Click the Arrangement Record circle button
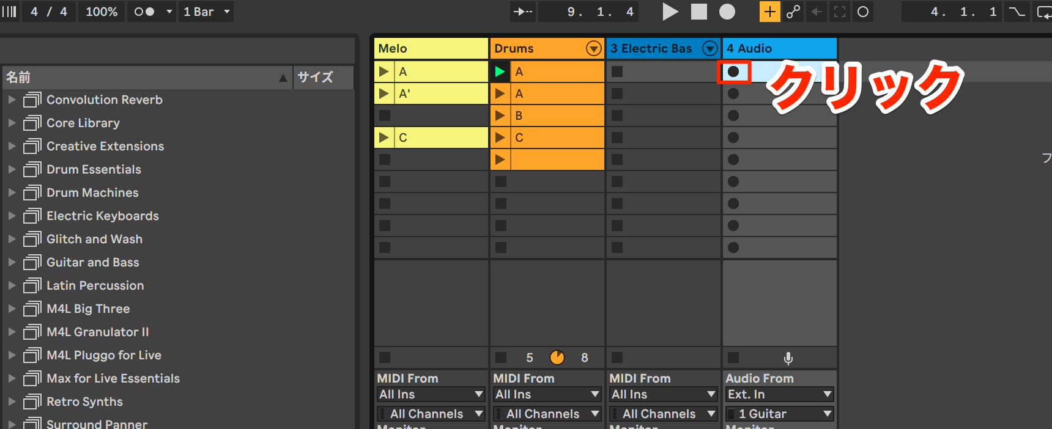Viewport: 1052px width, 429px height. point(727,12)
